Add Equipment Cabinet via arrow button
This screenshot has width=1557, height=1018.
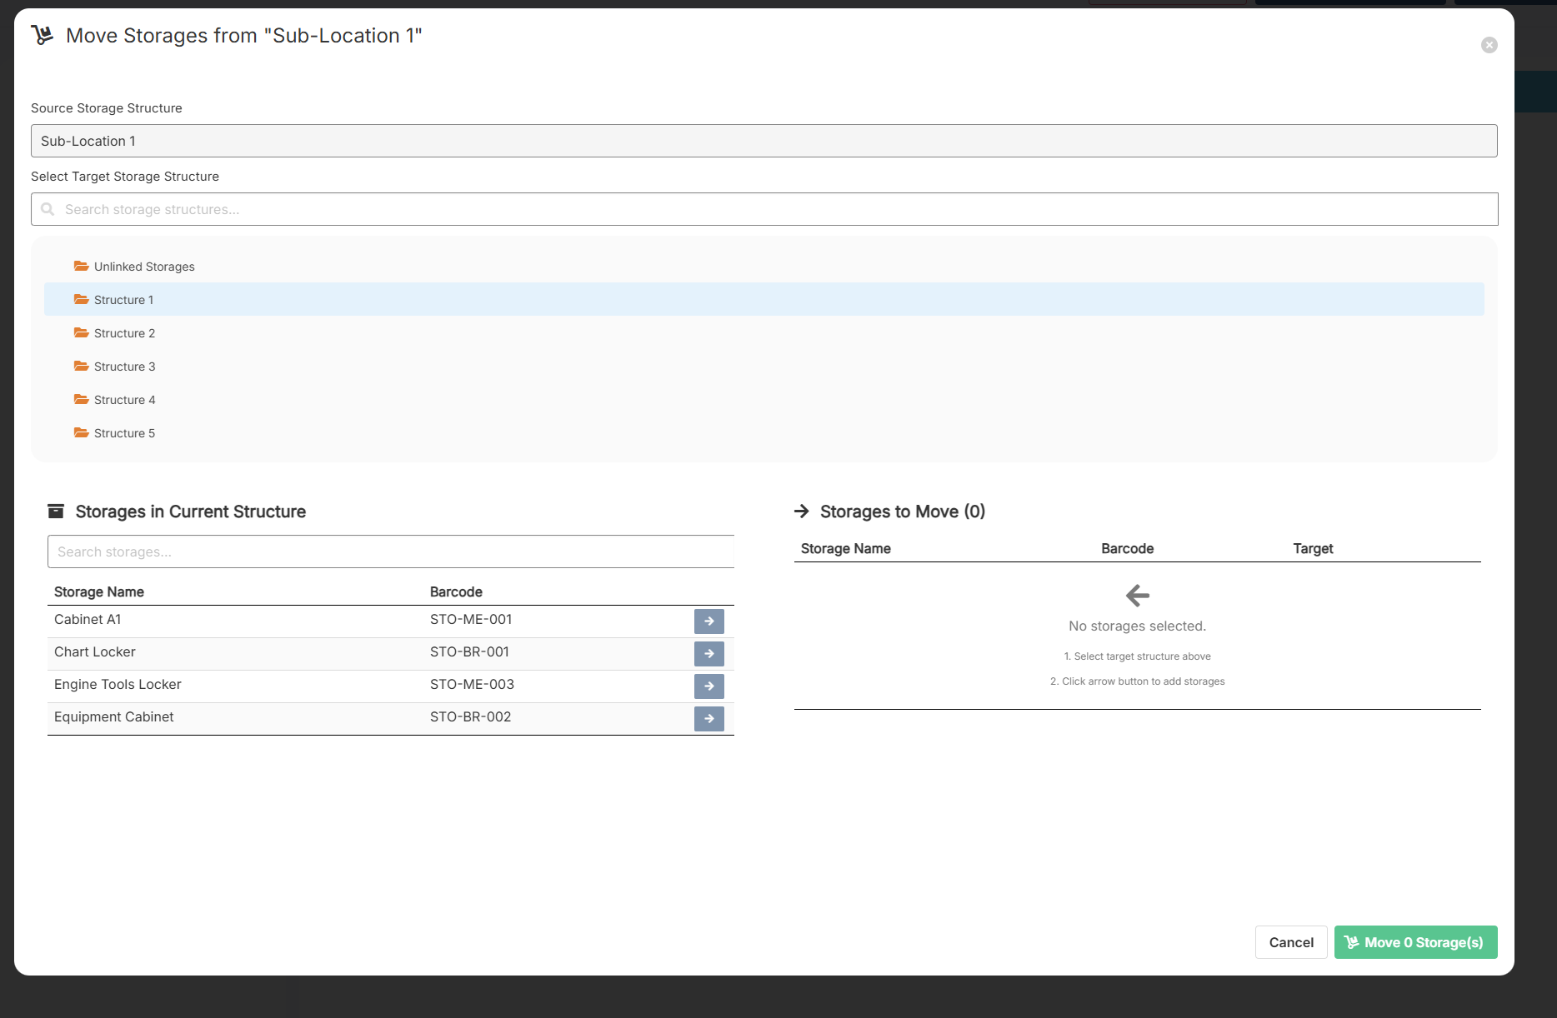708,719
